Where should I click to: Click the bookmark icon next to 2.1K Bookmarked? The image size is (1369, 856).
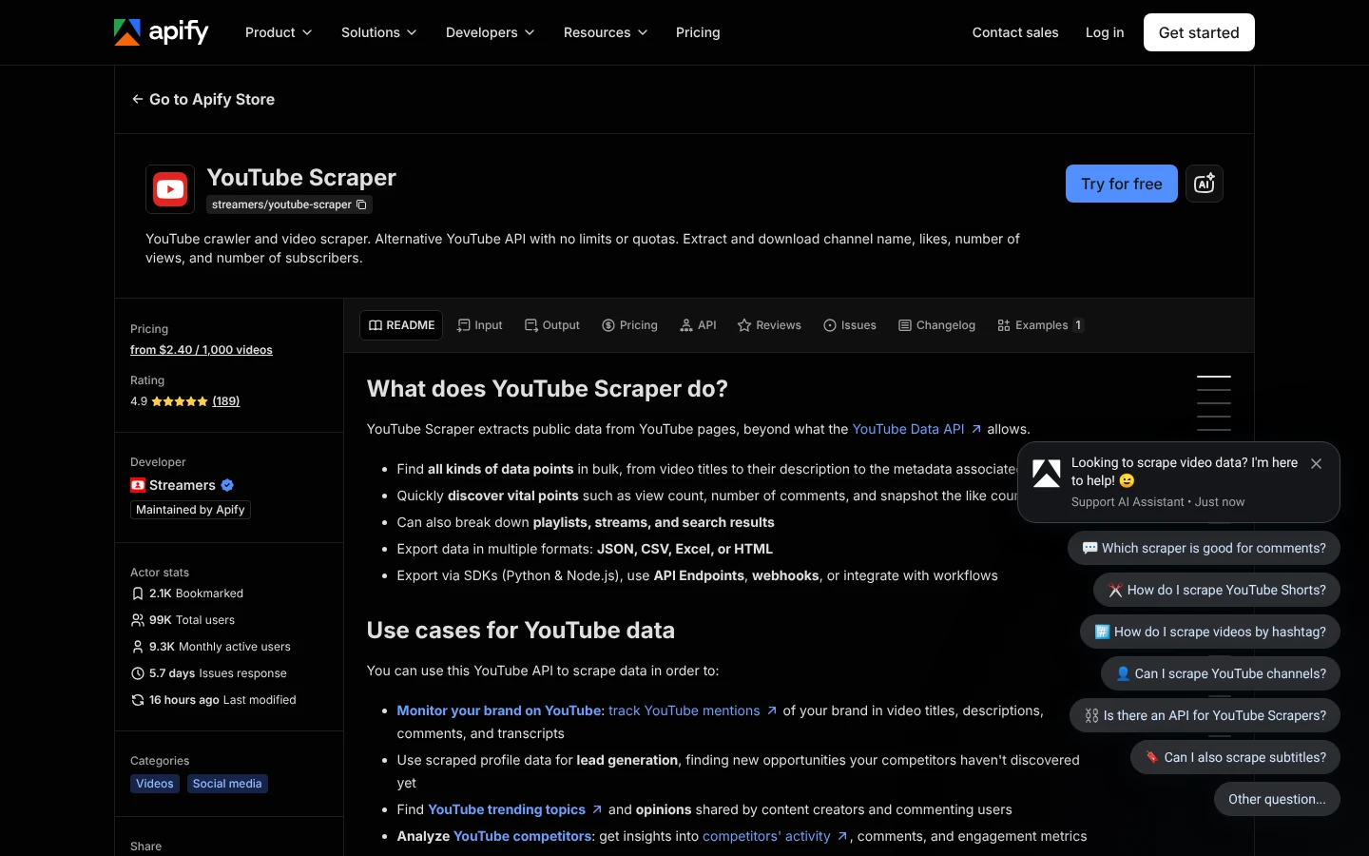pos(138,593)
